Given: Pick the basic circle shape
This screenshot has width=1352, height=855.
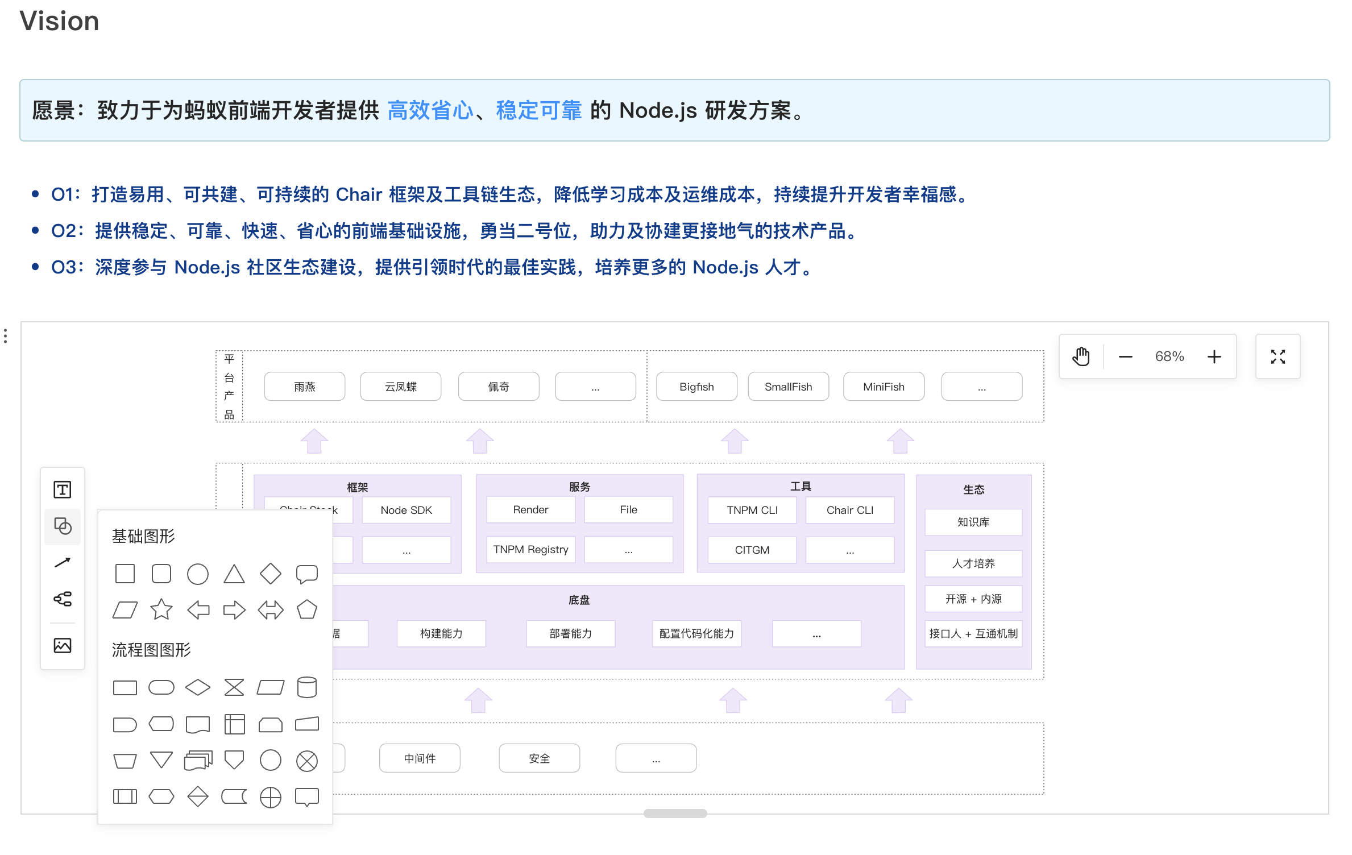Looking at the screenshot, I should point(198,574).
